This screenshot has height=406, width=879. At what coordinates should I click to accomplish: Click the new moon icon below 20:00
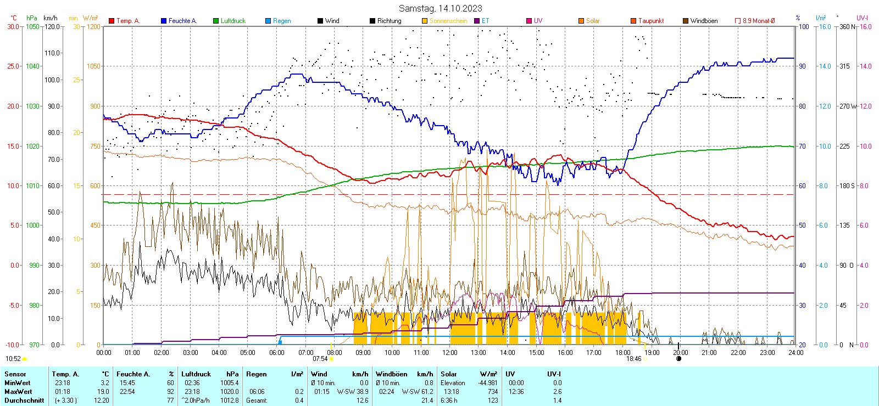[x=678, y=359]
